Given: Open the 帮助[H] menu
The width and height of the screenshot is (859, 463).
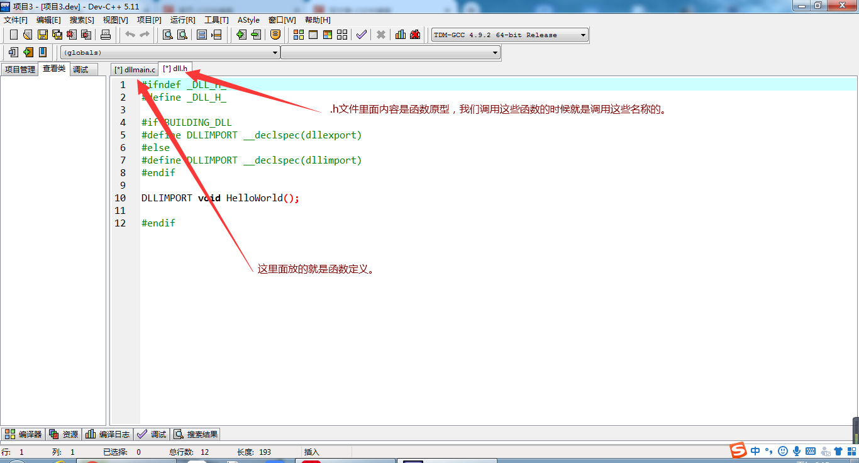Looking at the screenshot, I should click(318, 20).
